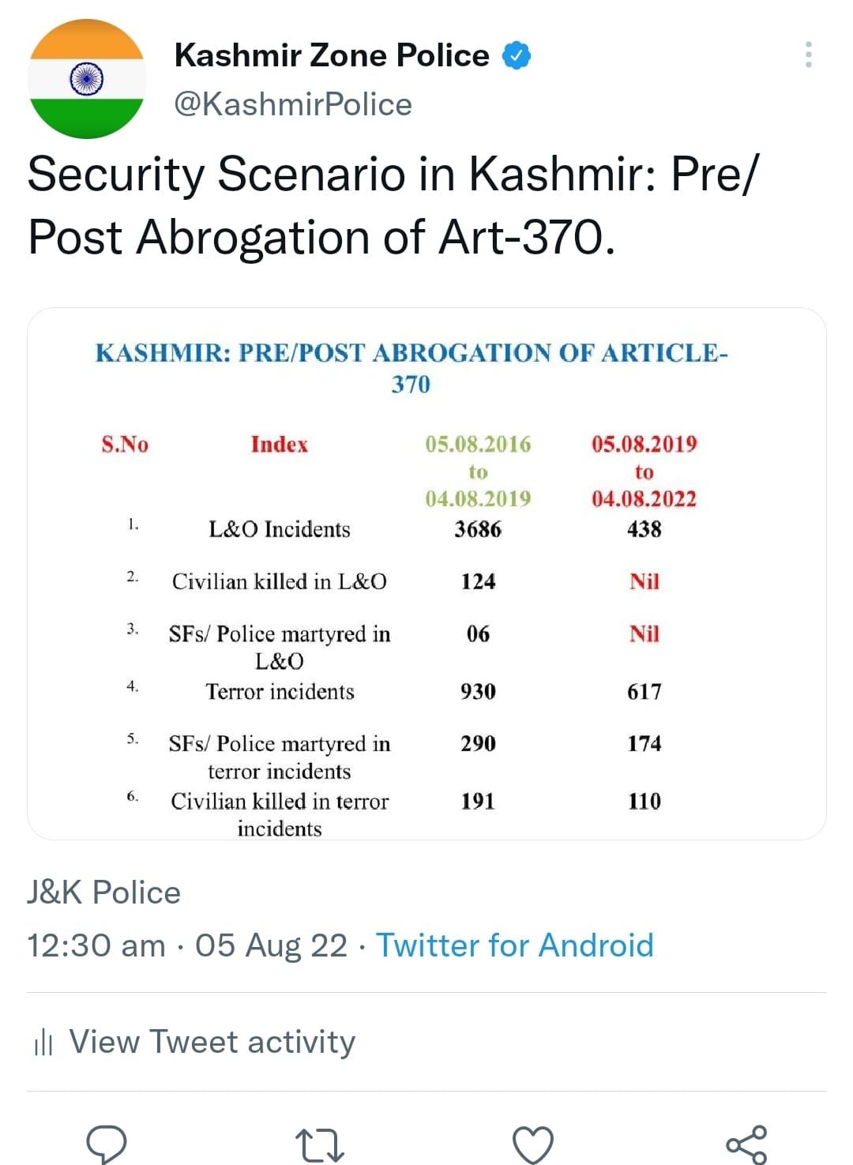The height and width of the screenshot is (1165, 853).
Task: Click the share icon below the tweet
Action: 746,1144
